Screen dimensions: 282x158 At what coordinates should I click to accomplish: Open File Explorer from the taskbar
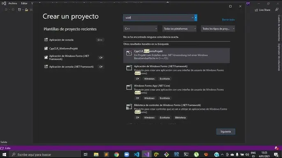tap(96, 154)
